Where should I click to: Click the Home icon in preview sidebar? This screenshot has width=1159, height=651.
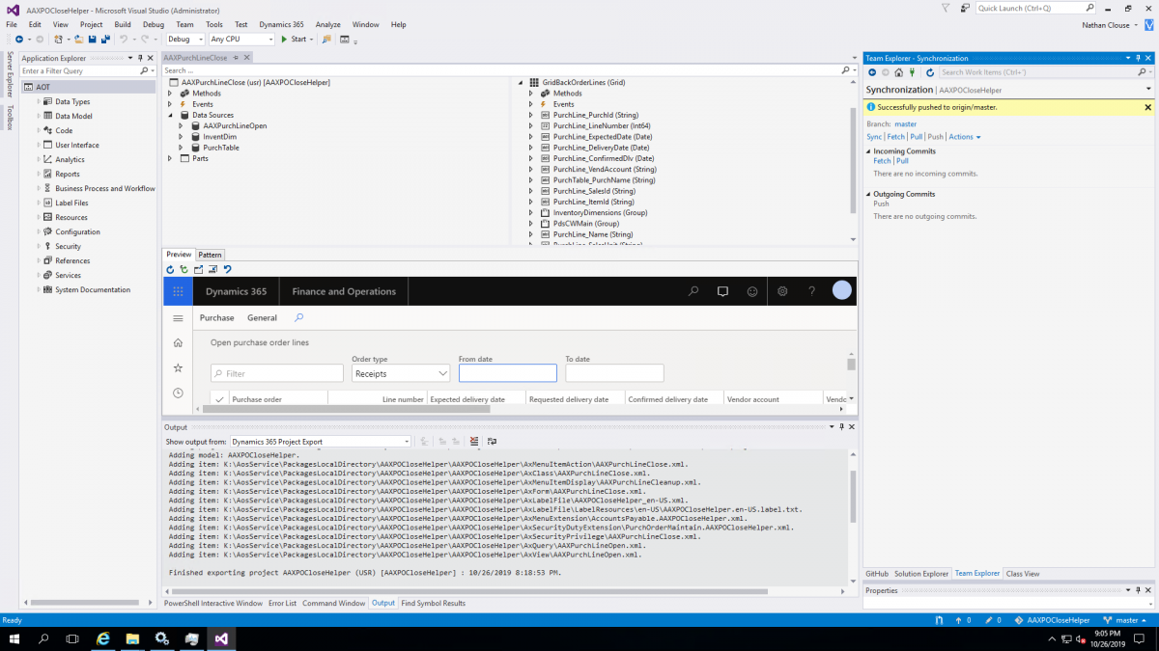[178, 342]
